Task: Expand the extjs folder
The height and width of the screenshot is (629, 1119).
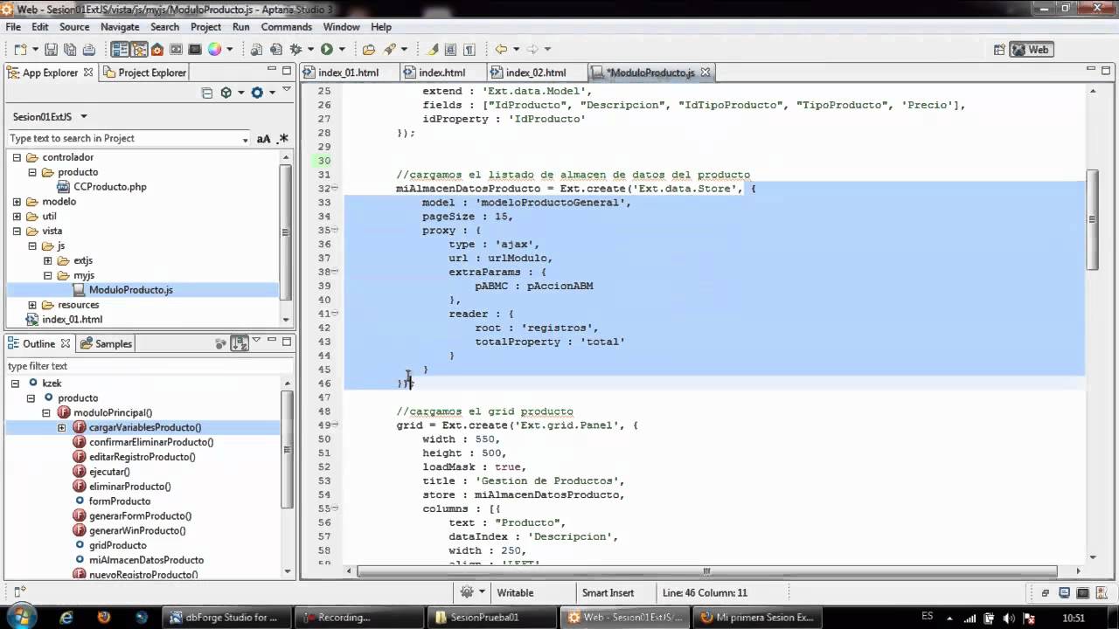Action: tap(47, 260)
